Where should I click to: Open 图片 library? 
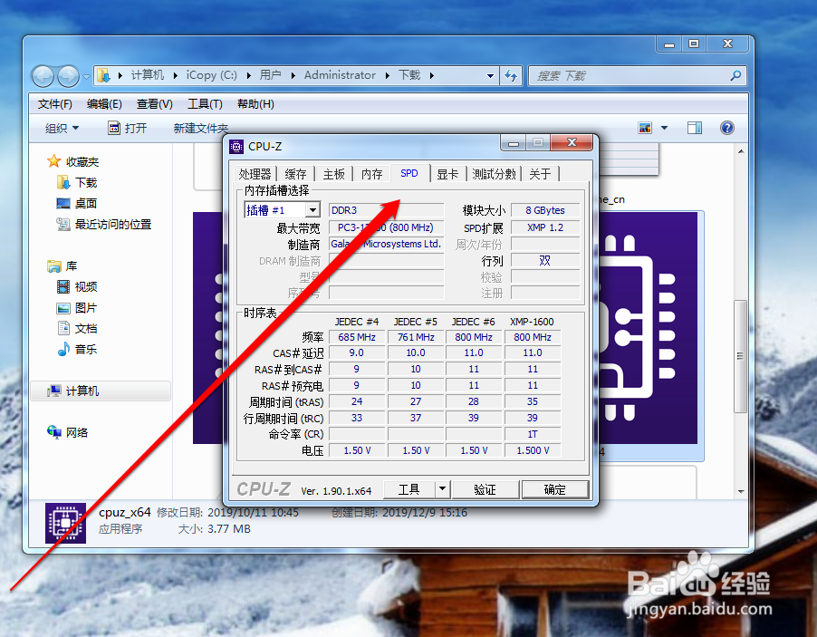pos(77,307)
